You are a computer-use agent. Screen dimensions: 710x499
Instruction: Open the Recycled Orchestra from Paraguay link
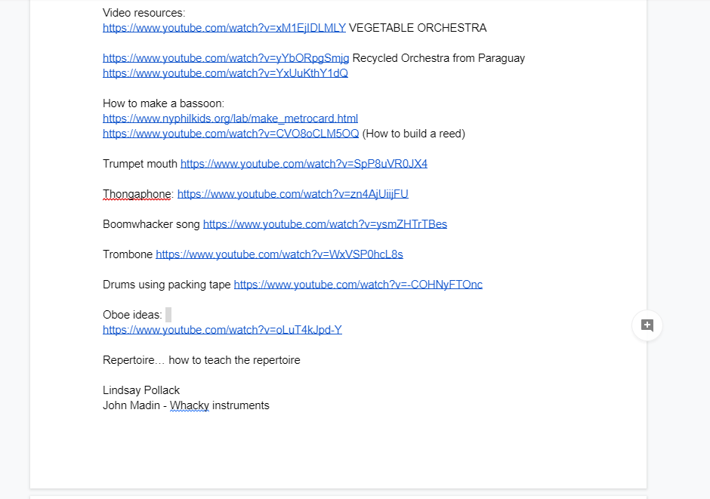226,58
